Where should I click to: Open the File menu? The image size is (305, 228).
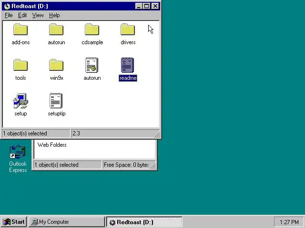click(9, 15)
